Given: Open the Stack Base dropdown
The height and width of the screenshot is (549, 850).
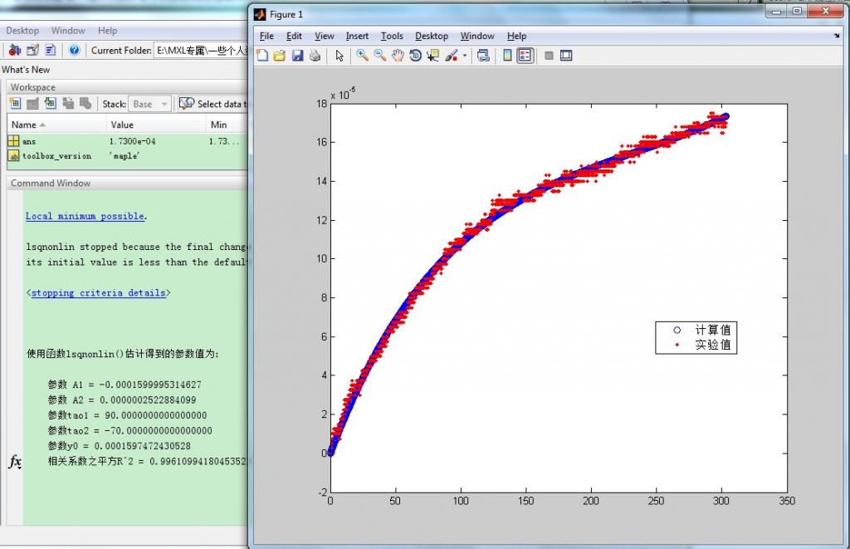Looking at the screenshot, I should click(x=149, y=104).
